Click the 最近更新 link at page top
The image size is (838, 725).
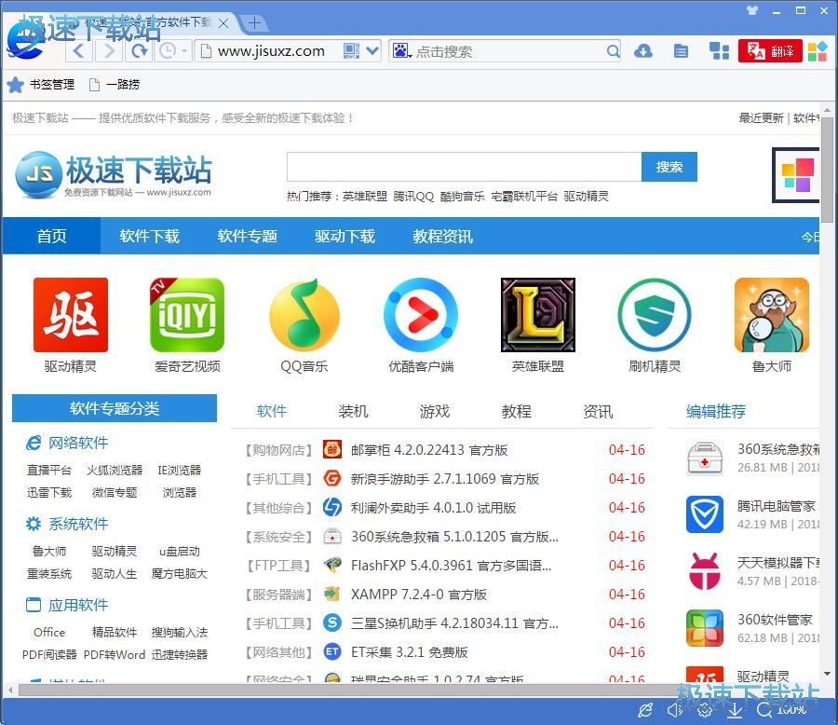[761, 118]
